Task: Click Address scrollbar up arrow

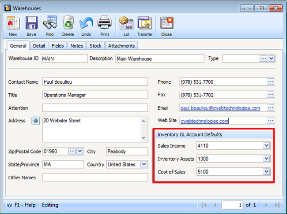Action: click(x=143, y=121)
